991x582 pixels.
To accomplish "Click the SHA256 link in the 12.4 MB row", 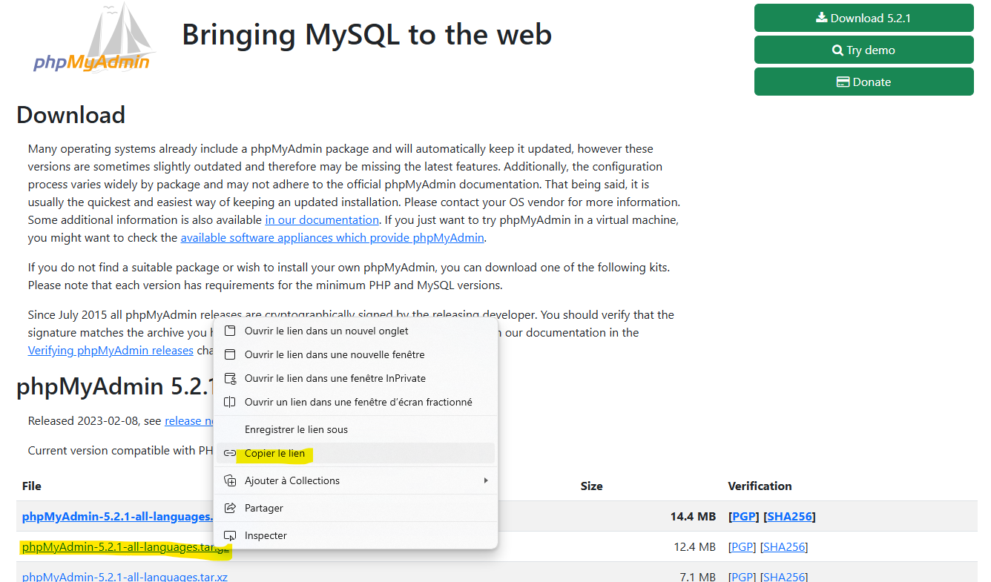I will tap(785, 547).
